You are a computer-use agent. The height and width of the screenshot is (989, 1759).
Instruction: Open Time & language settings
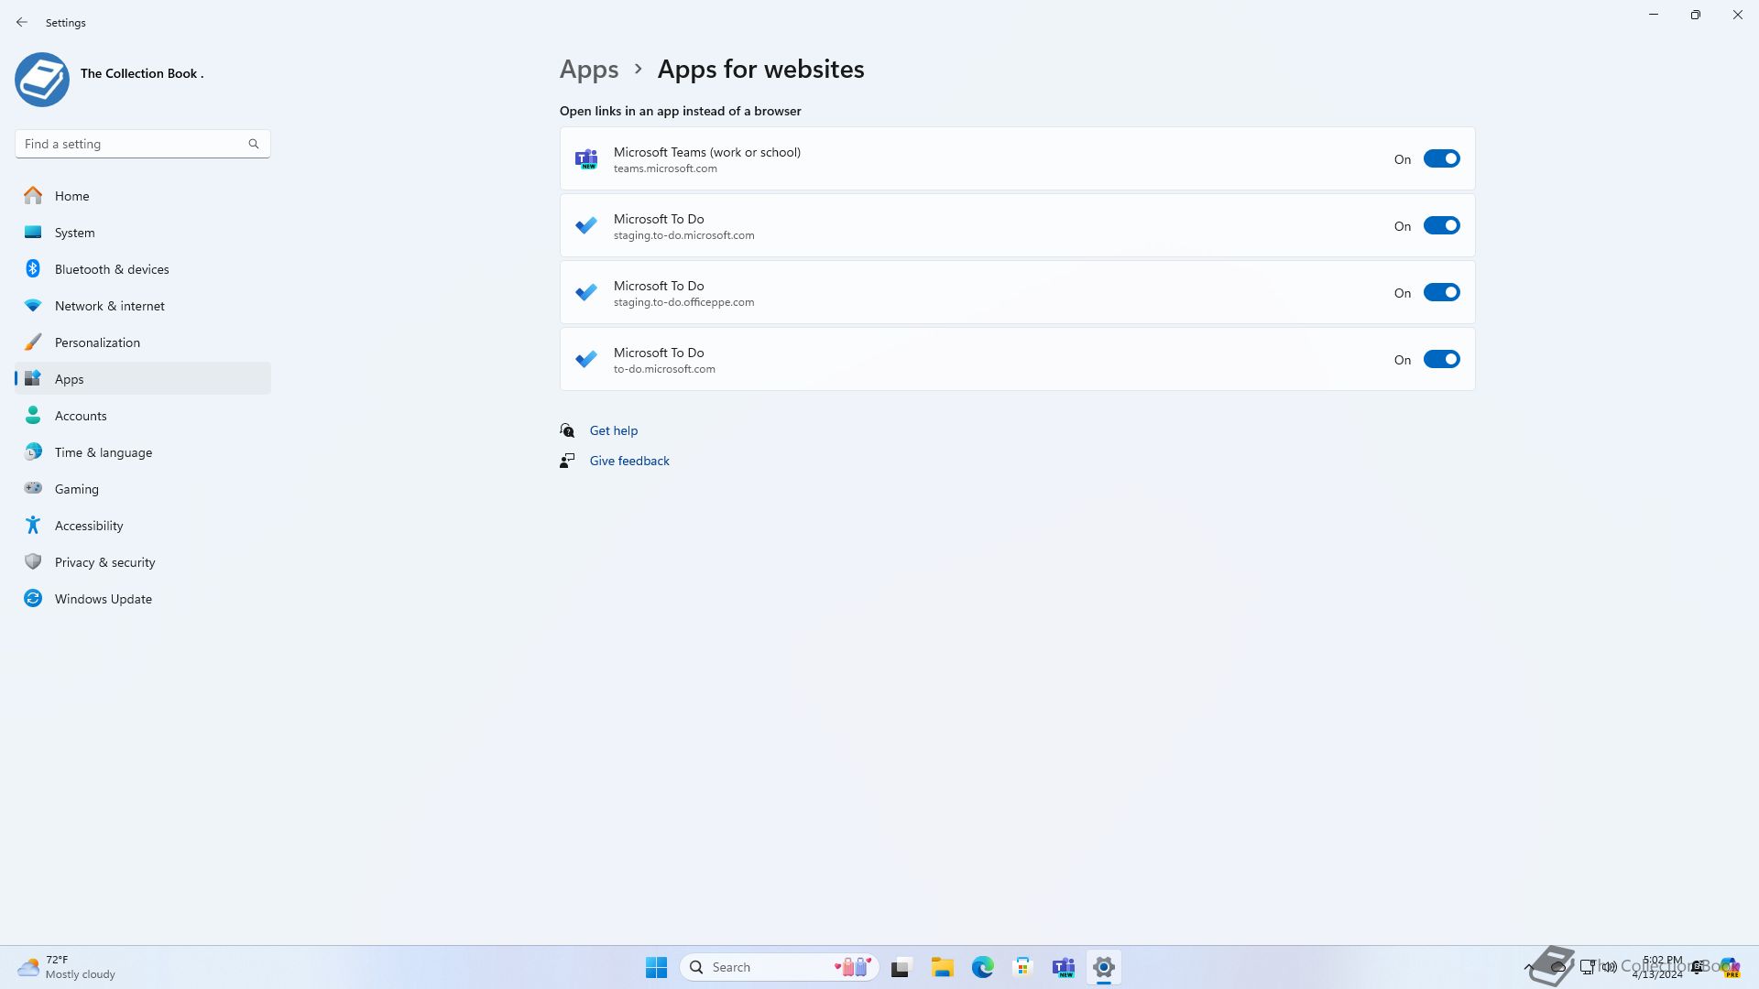(143, 452)
